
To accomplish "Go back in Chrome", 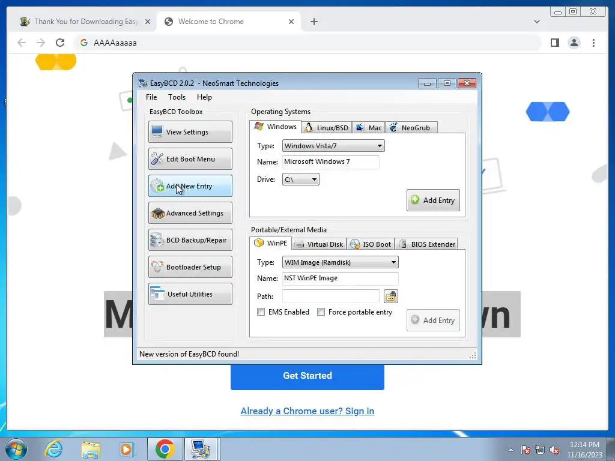I will click(x=22, y=43).
